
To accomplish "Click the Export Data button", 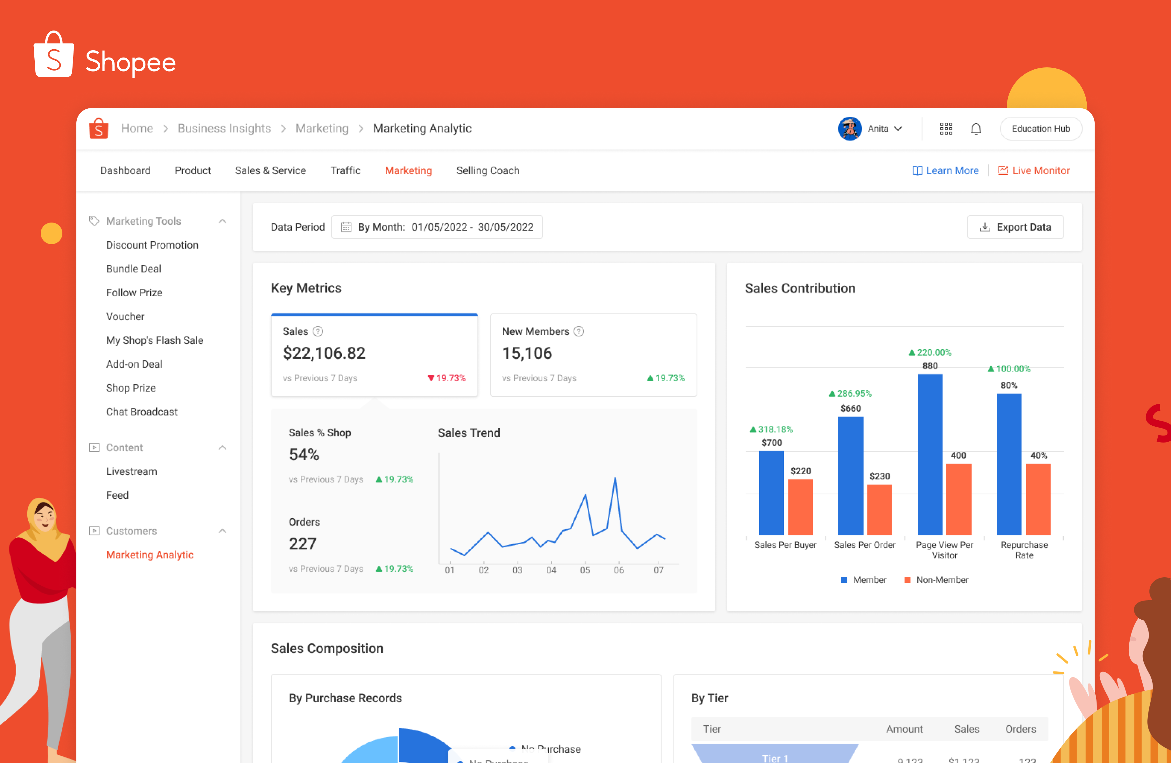I will (x=1015, y=227).
